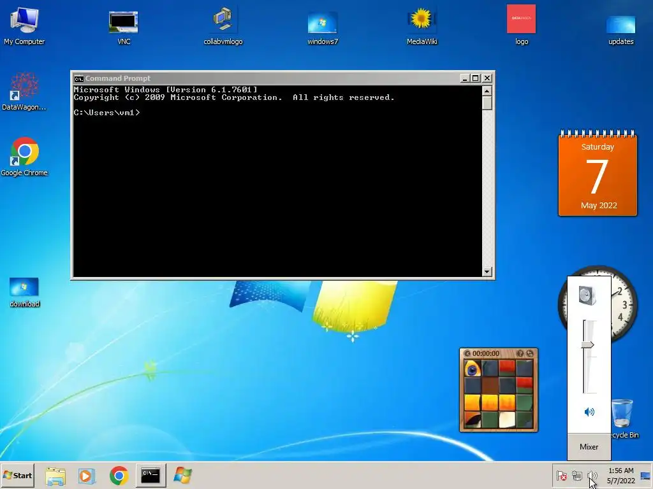Launch Chrome from the taskbar
Viewport: 653px width, 489px height.
point(119,476)
